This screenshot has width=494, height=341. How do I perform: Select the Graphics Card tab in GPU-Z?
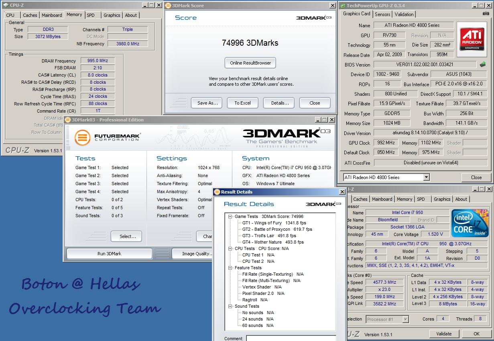coord(357,14)
